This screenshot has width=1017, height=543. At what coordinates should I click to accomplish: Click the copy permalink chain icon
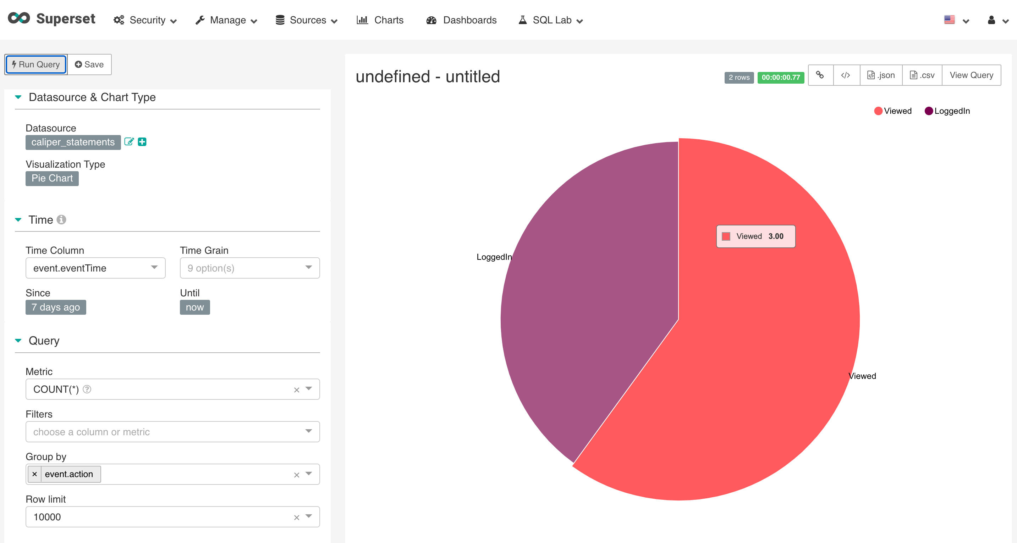(820, 75)
